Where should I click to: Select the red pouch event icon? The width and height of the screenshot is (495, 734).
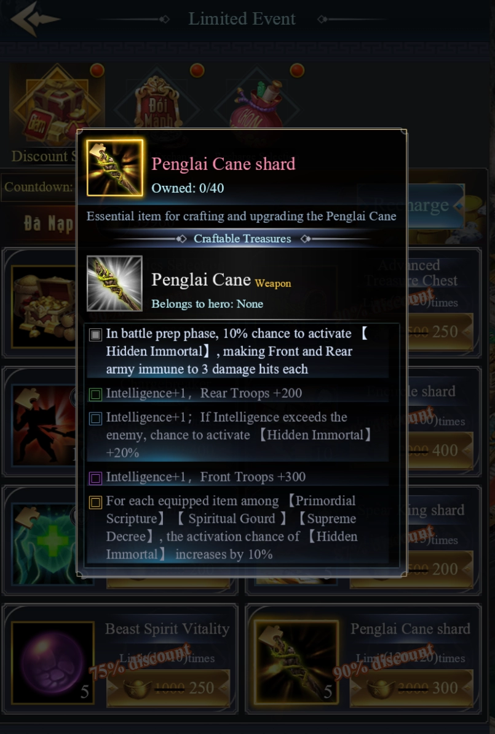click(258, 104)
